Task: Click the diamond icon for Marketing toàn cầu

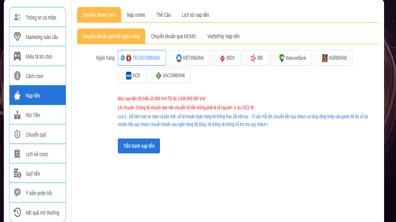Action: coord(17,37)
